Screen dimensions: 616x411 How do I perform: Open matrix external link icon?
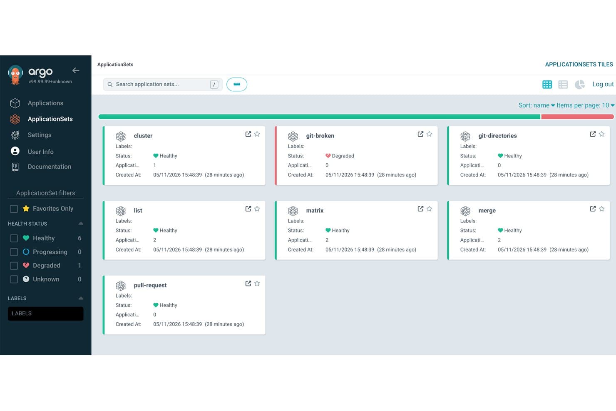[x=420, y=209]
